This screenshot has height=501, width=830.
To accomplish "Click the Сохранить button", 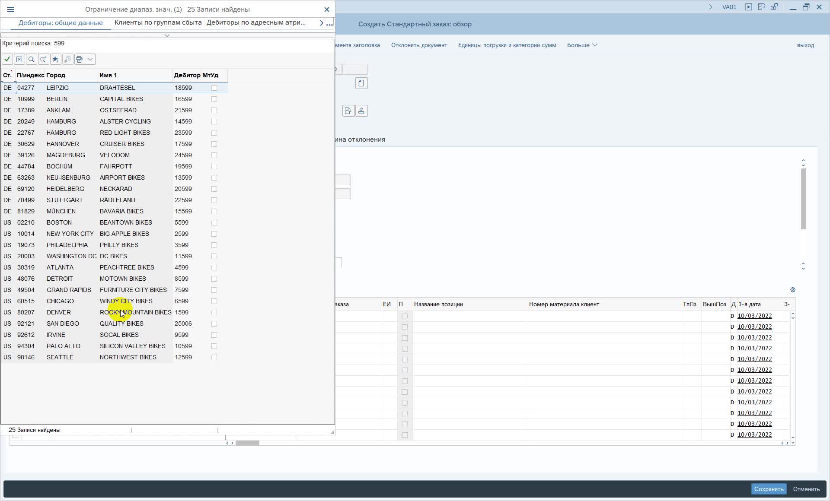I will pyautogui.click(x=769, y=489).
